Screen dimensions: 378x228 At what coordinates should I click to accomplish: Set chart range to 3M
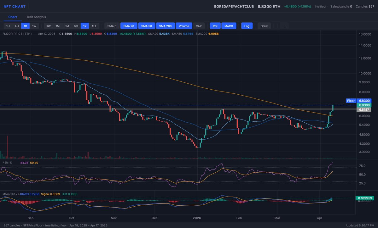point(67,26)
